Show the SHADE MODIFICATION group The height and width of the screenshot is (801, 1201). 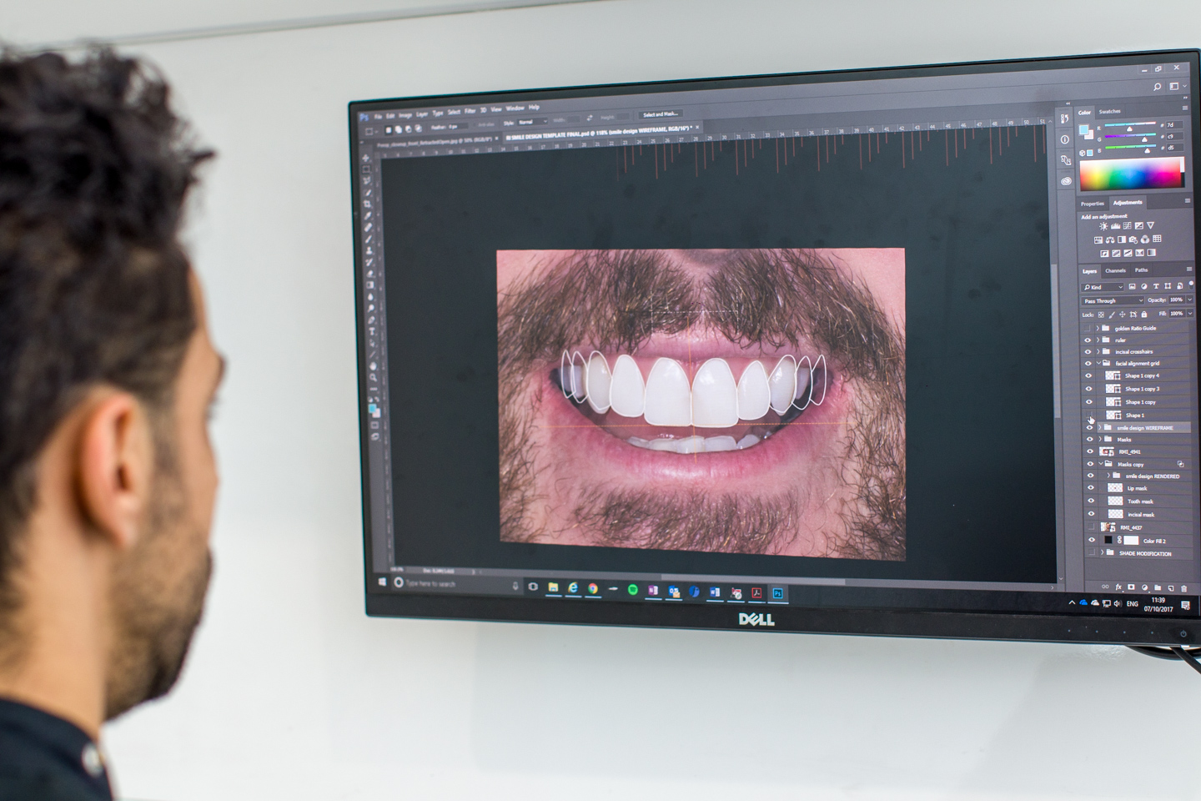point(1092,553)
